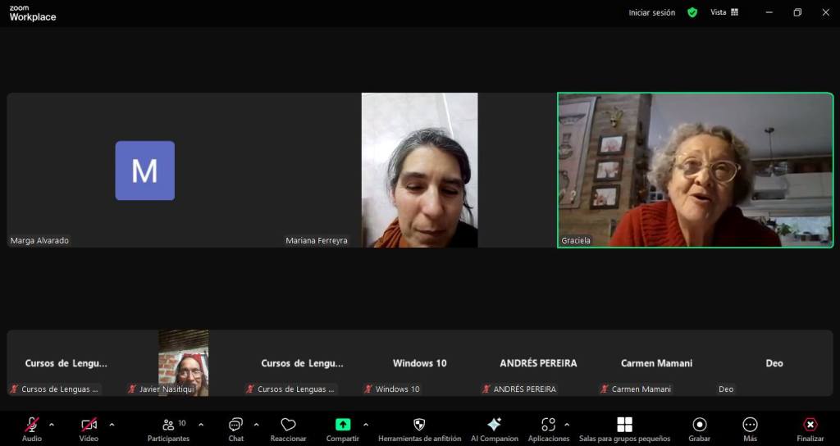Open the Más options menu
The image size is (840, 446).
coord(750,428)
